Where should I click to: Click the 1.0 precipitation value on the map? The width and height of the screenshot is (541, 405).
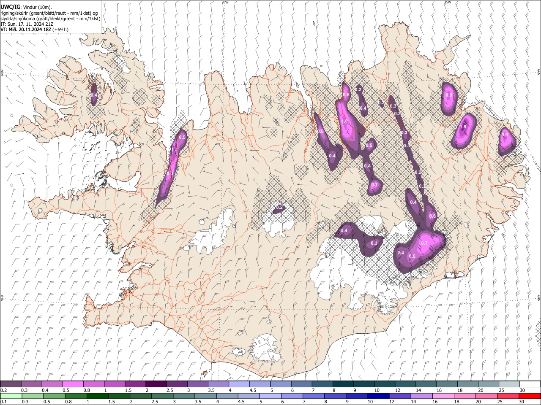coord(344,121)
